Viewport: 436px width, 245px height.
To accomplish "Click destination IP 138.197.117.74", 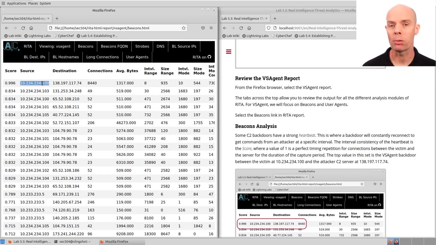I will (x=67, y=83).
